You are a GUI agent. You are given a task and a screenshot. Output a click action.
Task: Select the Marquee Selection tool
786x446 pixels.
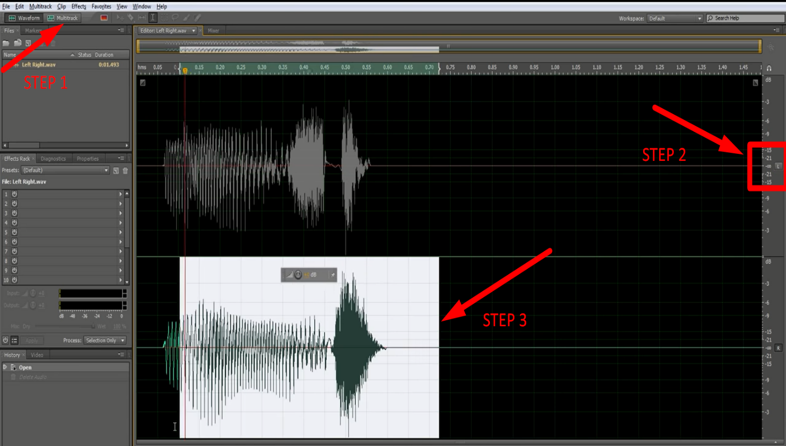(164, 18)
